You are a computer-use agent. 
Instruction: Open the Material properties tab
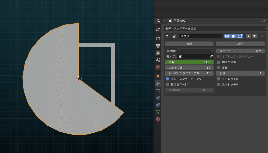pyautogui.click(x=158, y=119)
